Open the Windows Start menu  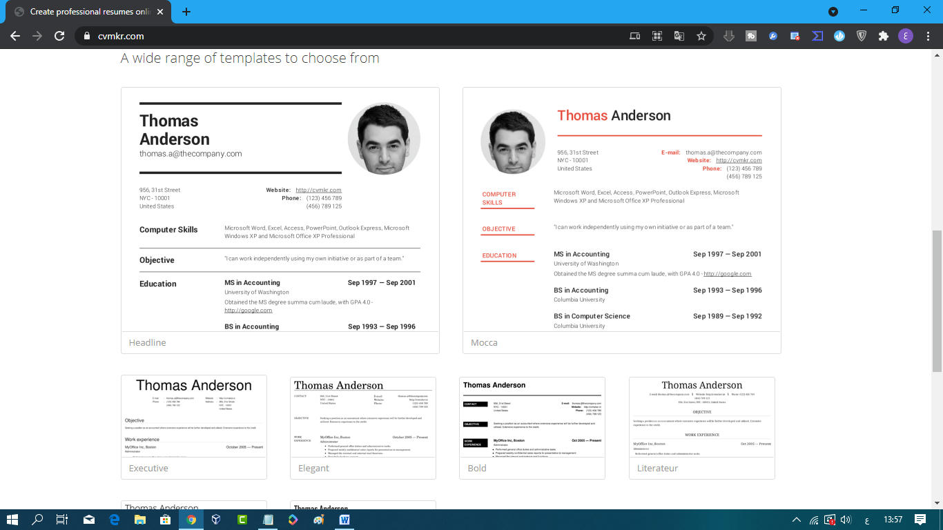(12, 520)
